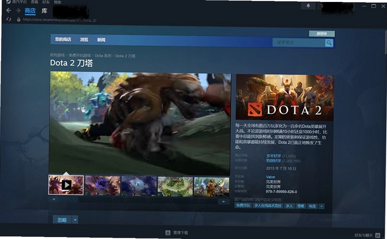The width and height of the screenshot is (387, 239).
Task: Select the 多人在线战术竞技 tag
Action: pos(268,206)
